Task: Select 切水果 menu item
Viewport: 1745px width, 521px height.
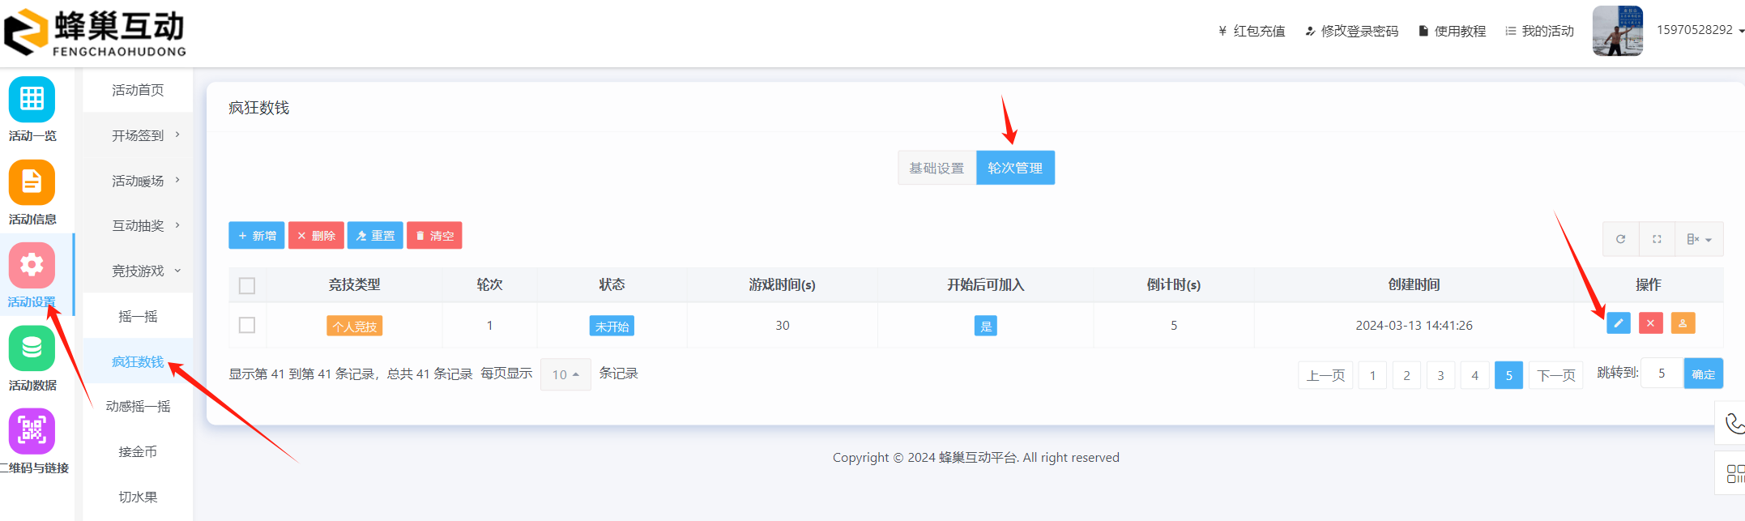Action: click(138, 497)
